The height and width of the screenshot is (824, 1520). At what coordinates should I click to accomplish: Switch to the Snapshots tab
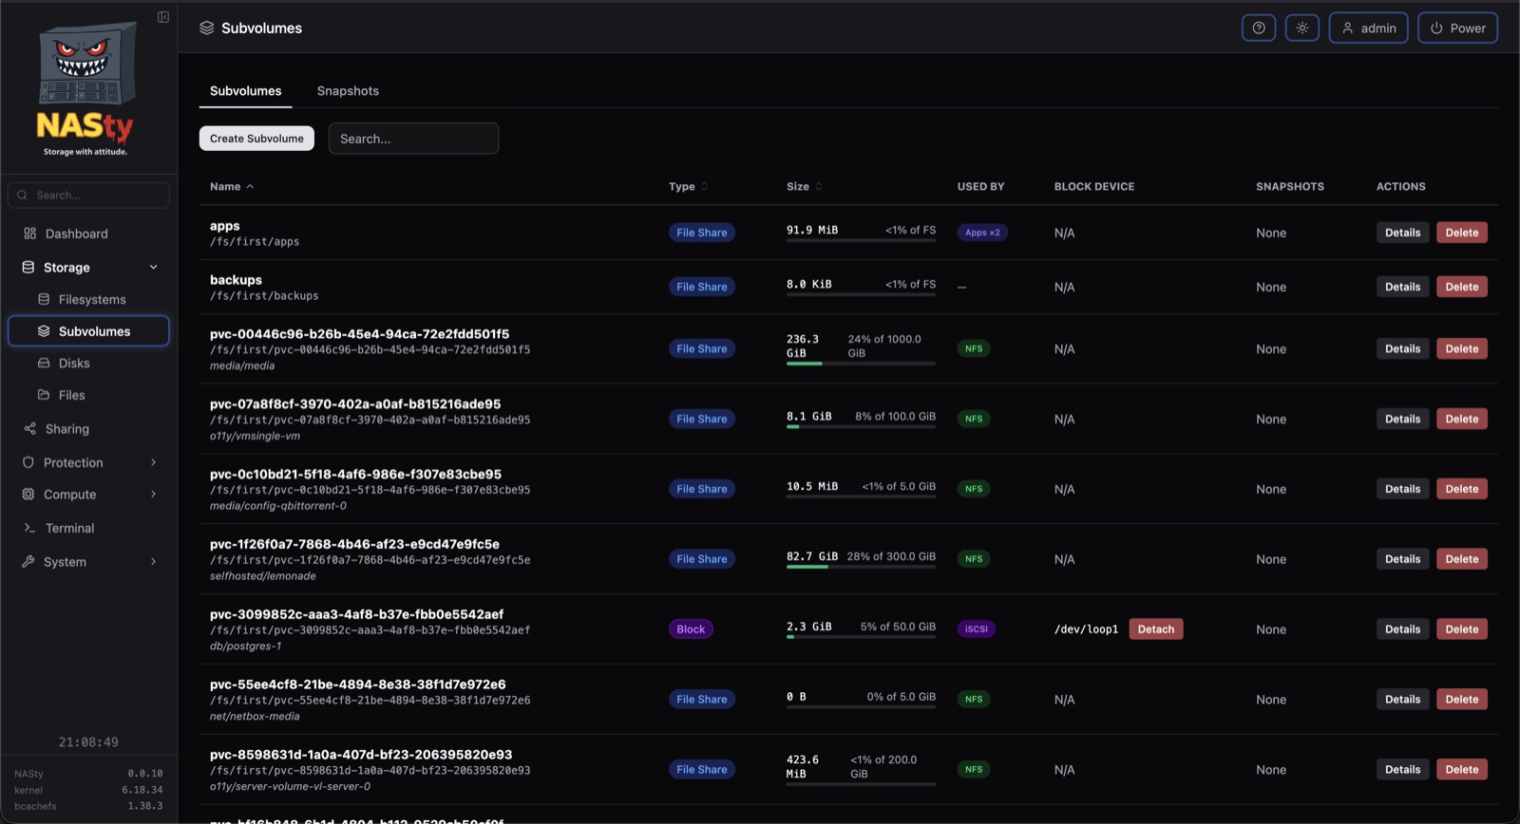tap(348, 91)
